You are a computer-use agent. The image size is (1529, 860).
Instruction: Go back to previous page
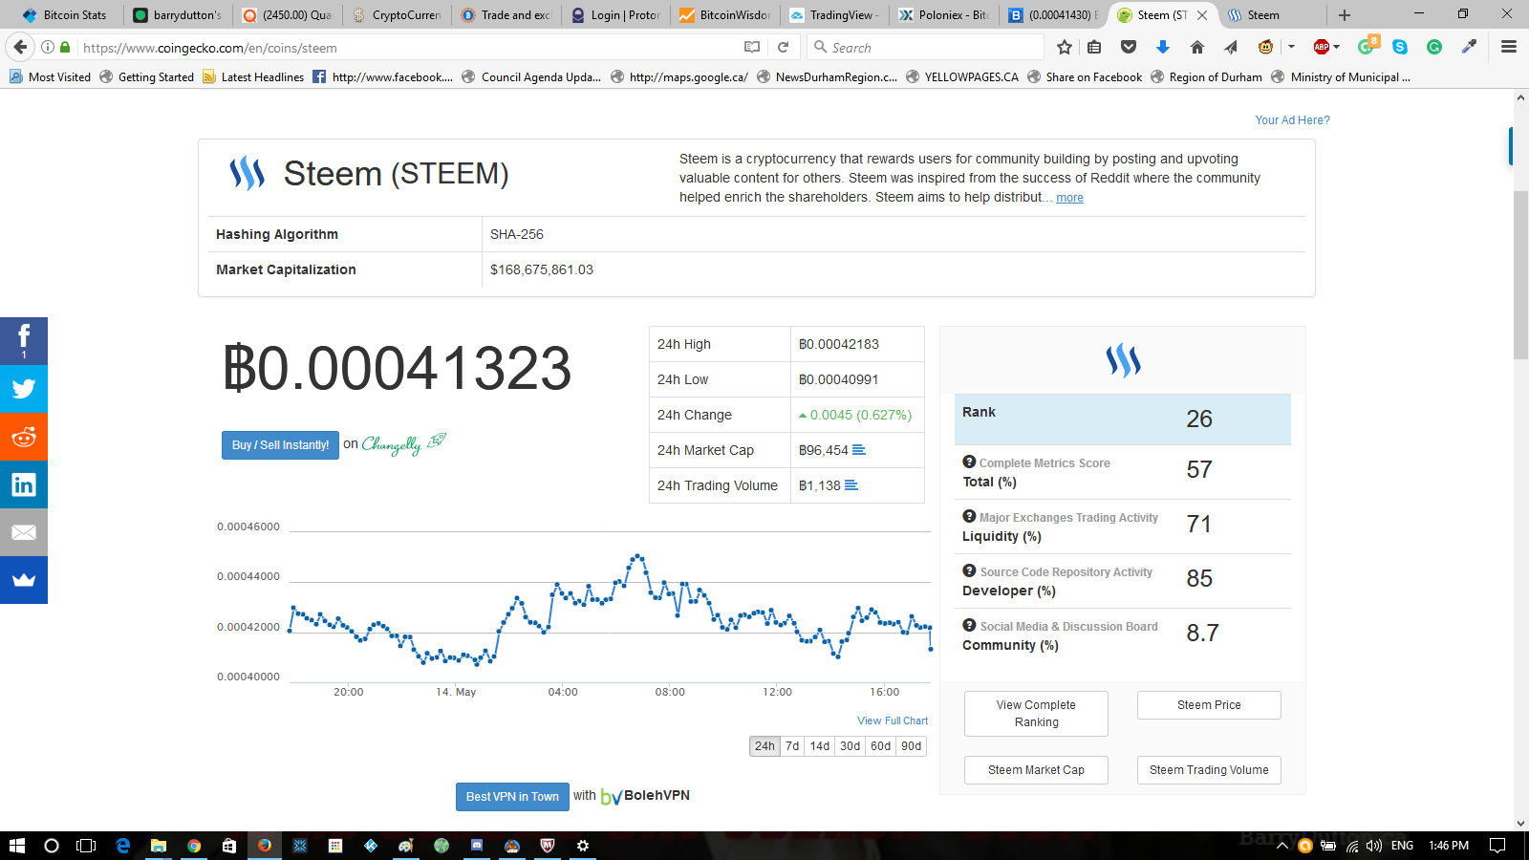point(20,47)
